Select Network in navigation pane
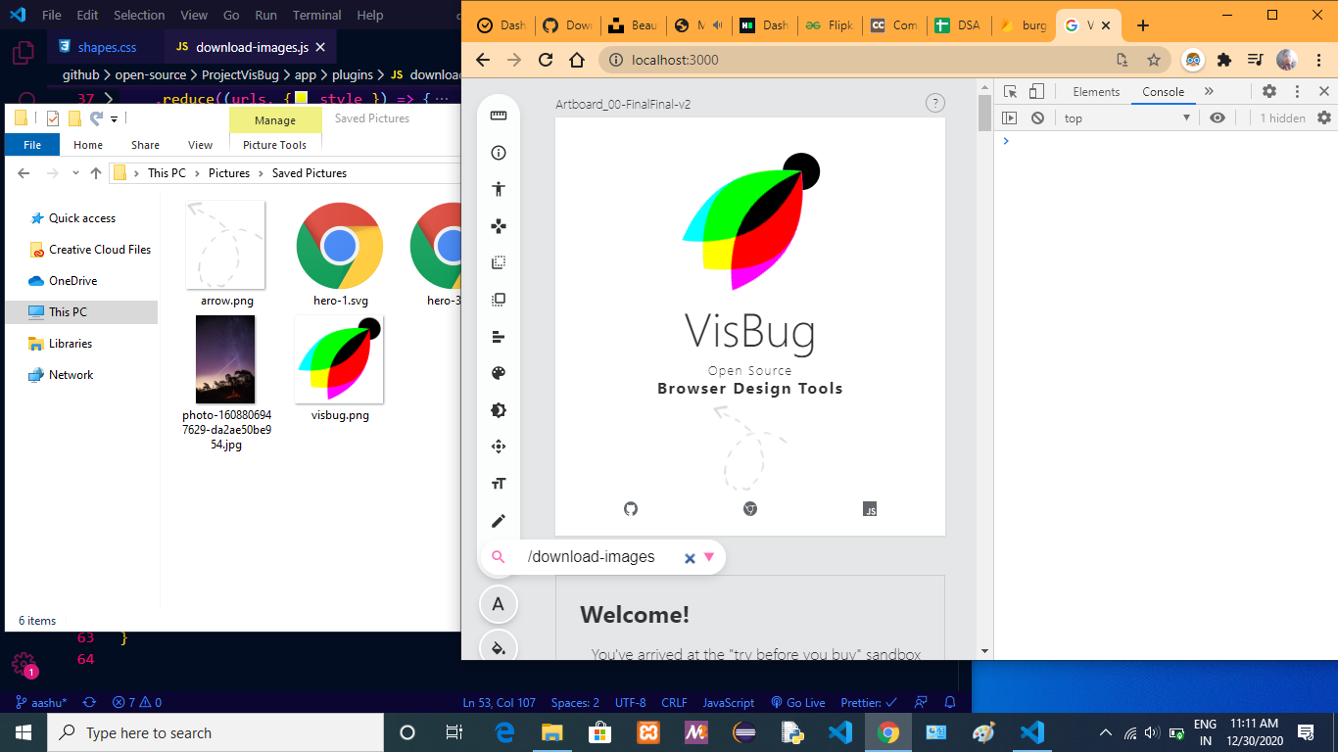The width and height of the screenshot is (1338, 752). click(71, 375)
